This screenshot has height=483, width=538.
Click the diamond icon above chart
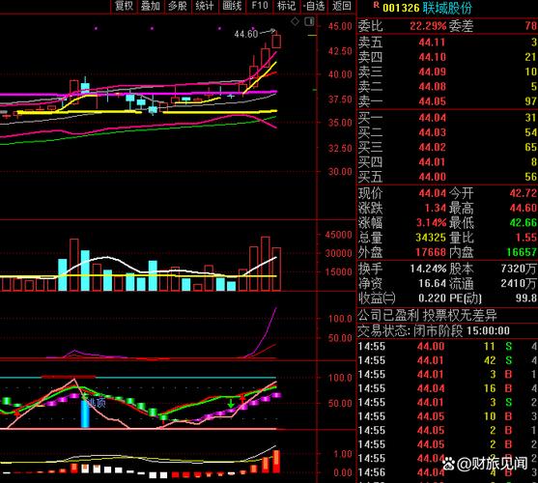click(x=295, y=21)
